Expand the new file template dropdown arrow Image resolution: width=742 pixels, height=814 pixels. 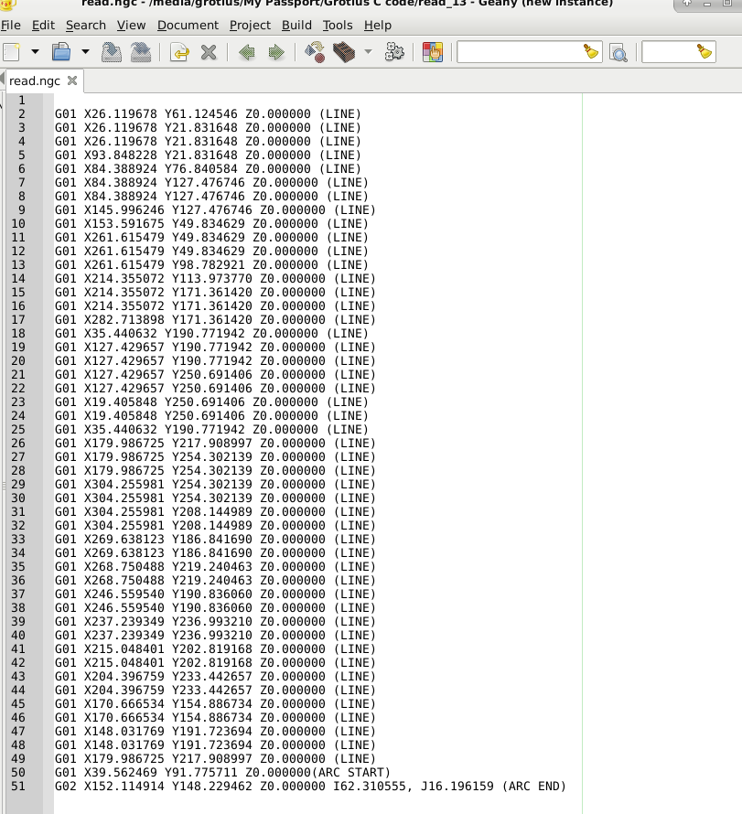pyautogui.click(x=35, y=52)
